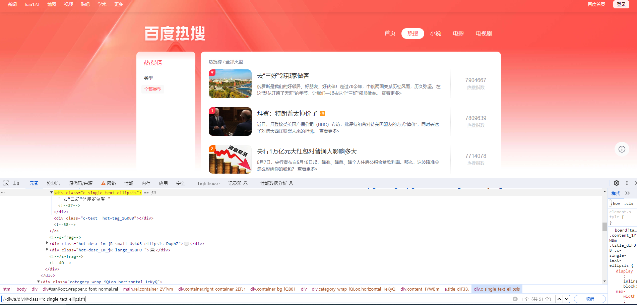Open the 性能 Performance tab
The width and height of the screenshot is (637, 305).
(x=129, y=183)
